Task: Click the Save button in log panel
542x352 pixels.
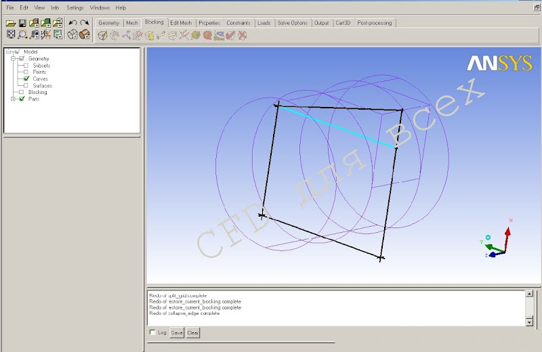Action: [177, 332]
